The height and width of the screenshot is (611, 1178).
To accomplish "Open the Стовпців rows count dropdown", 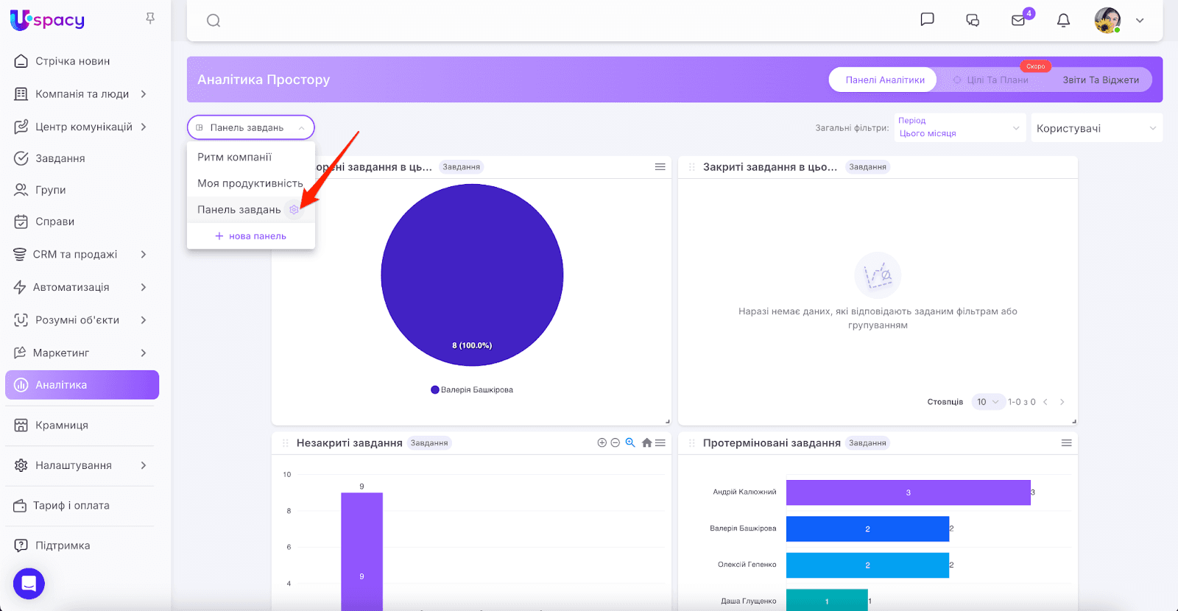I will 987,402.
